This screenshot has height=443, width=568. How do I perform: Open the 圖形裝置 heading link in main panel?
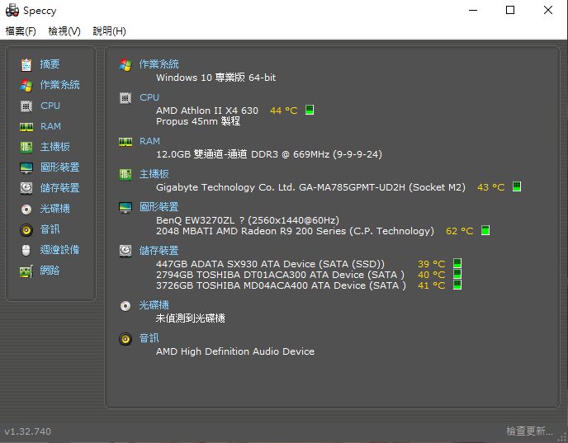tap(159, 207)
